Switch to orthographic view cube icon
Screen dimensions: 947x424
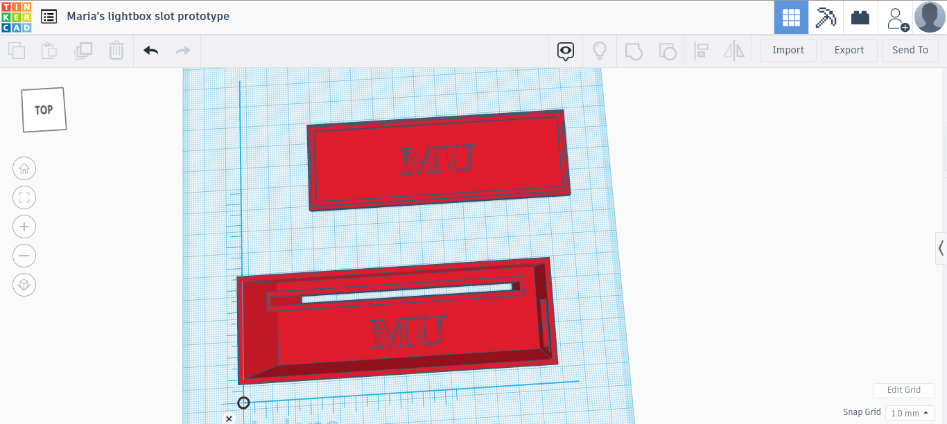pyautogui.click(x=24, y=285)
